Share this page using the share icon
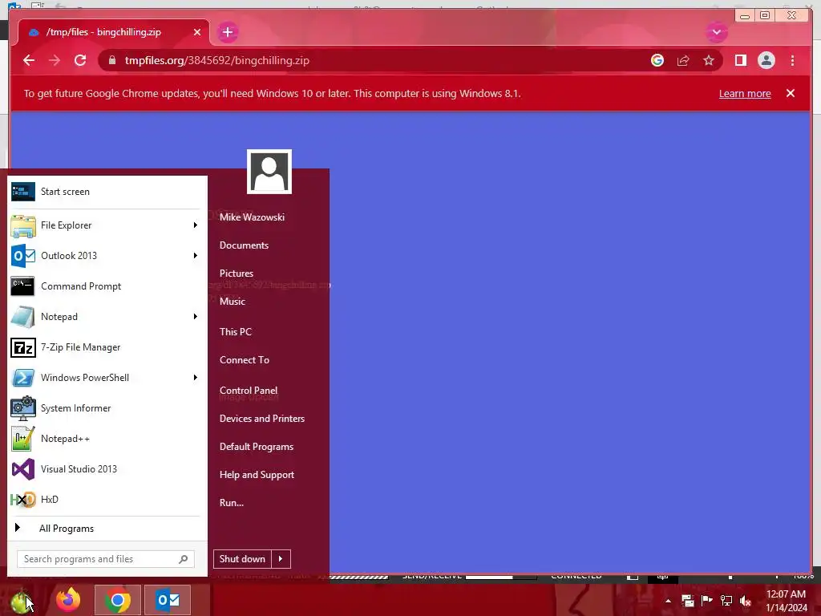The image size is (821, 616). 683,60
